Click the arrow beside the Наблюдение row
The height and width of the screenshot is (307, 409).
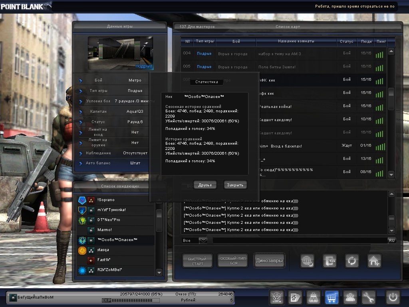point(81,153)
